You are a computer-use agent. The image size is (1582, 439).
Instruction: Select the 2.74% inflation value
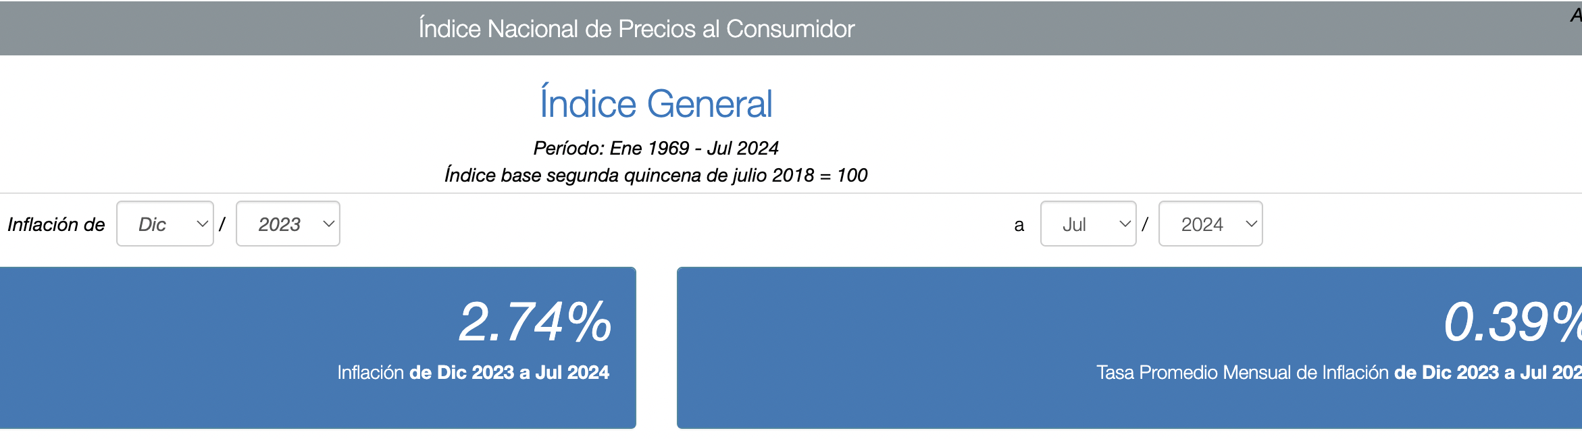point(535,321)
